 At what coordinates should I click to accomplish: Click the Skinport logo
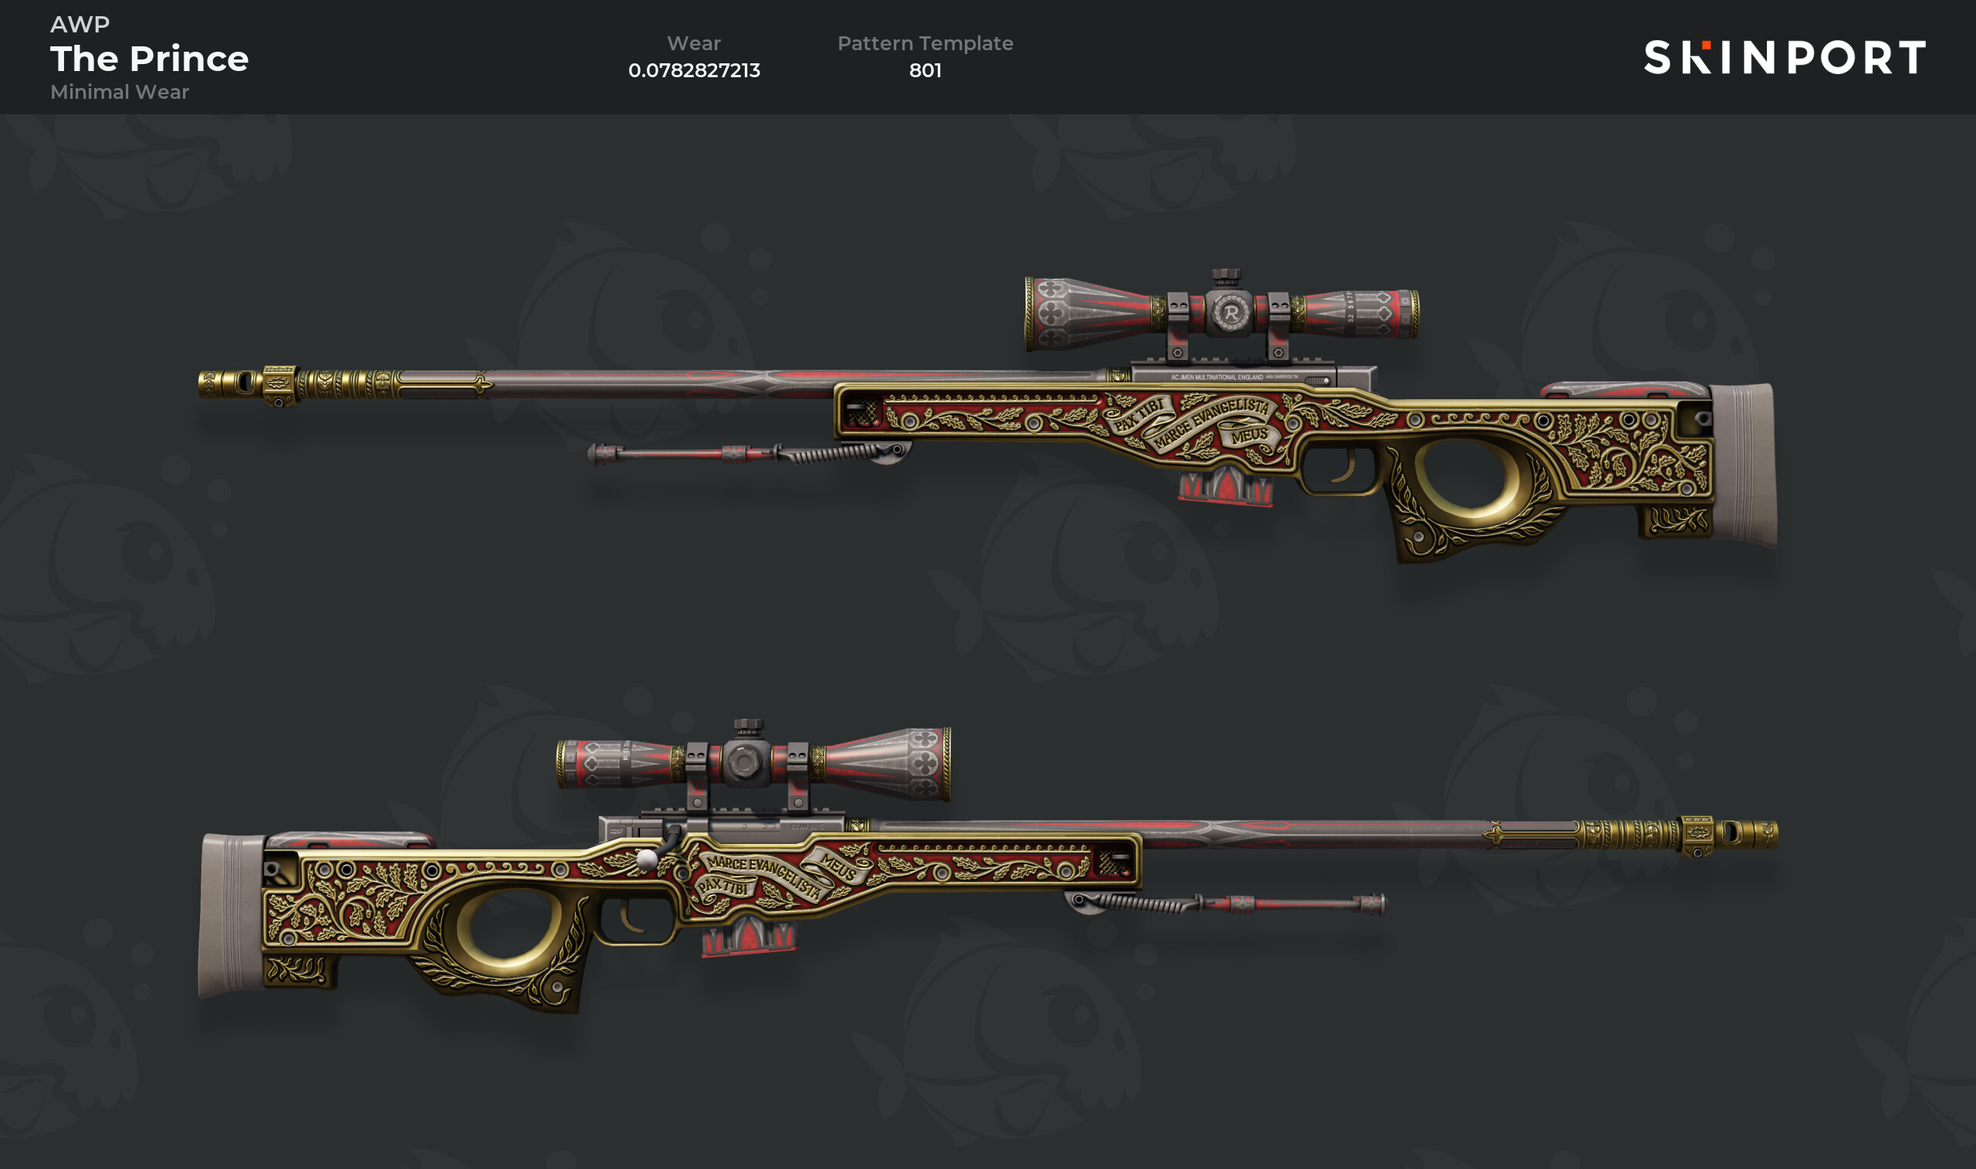pyautogui.click(x=1785, y=57)
